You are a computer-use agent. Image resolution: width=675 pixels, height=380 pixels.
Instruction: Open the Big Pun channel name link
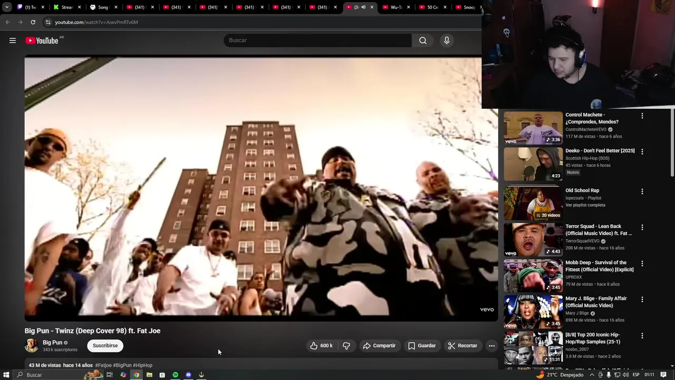(52, 343)
